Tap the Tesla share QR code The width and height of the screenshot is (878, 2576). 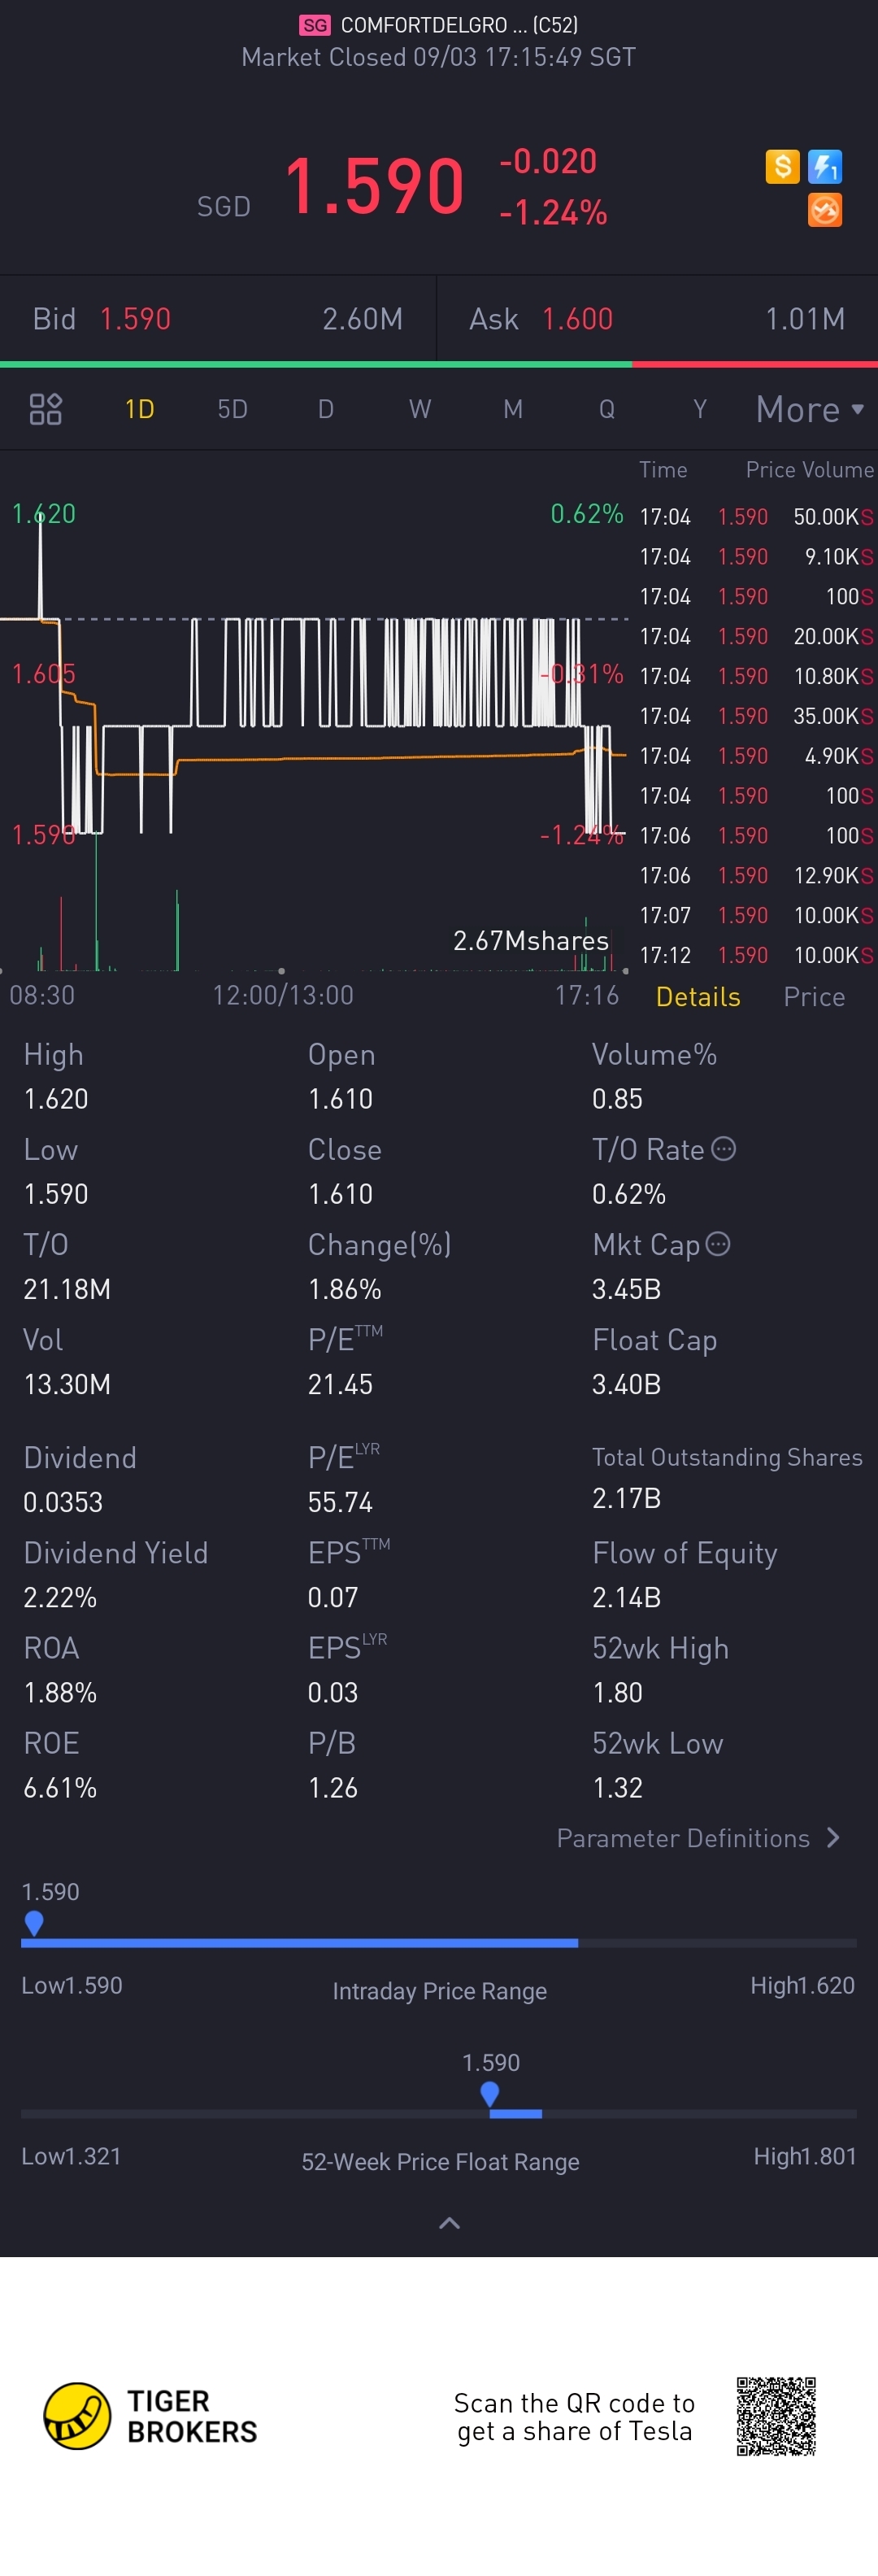coord(776,2416)
